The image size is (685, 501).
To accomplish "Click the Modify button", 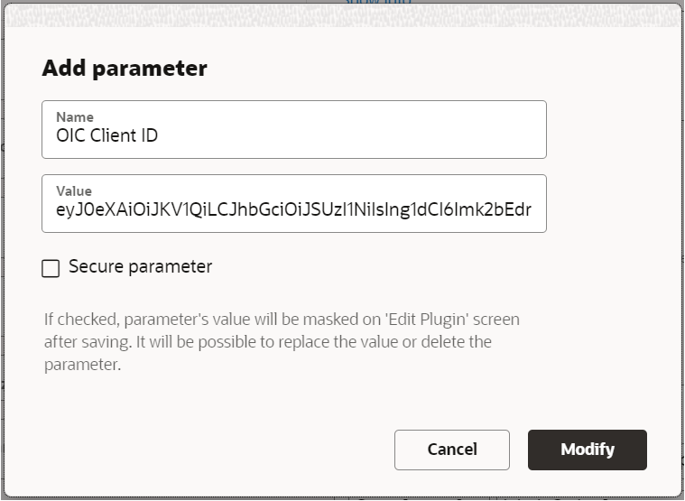I will [x=587, y=450].
